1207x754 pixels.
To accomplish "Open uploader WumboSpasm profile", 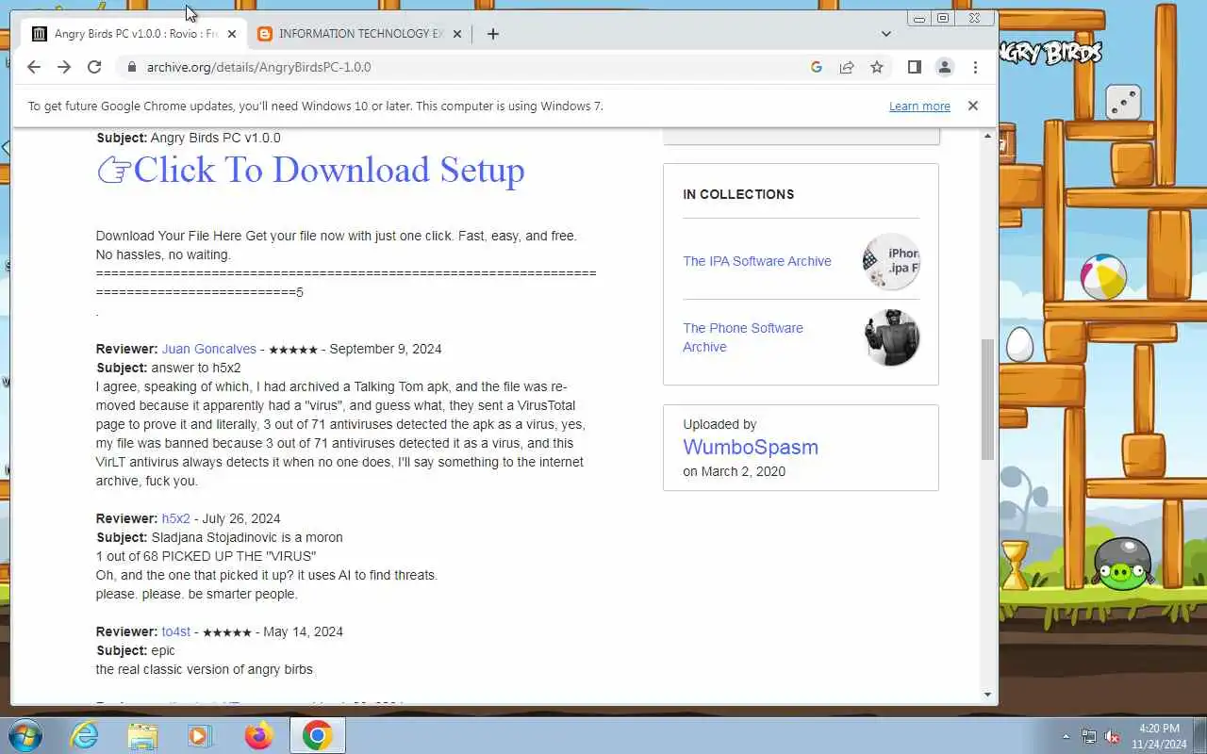I will point(751,447).
